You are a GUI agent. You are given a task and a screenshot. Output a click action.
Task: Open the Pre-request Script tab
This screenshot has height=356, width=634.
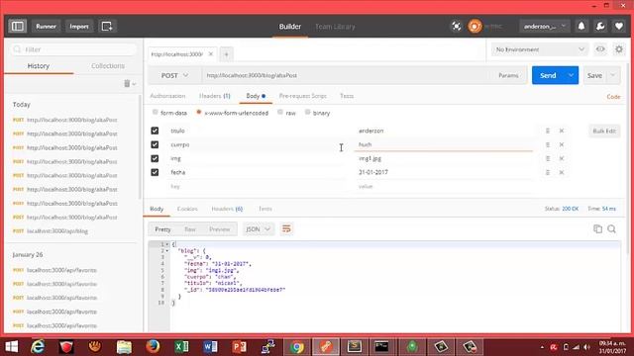pyautogui.click(x=303, y=96)
